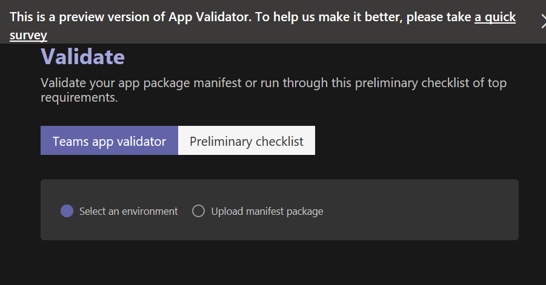The width and height of the screenshot is (546, 285).
Task: Close the App Validator preview notification
Action: coord(543,21)
